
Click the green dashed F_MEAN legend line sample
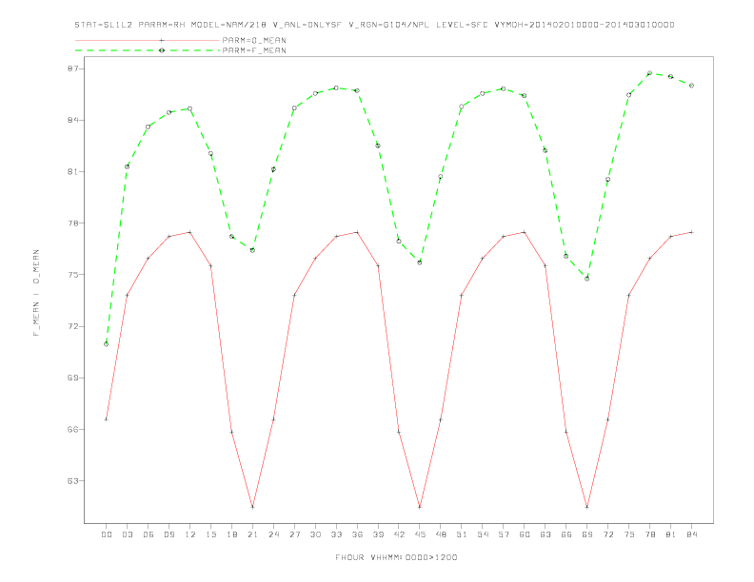148,50
